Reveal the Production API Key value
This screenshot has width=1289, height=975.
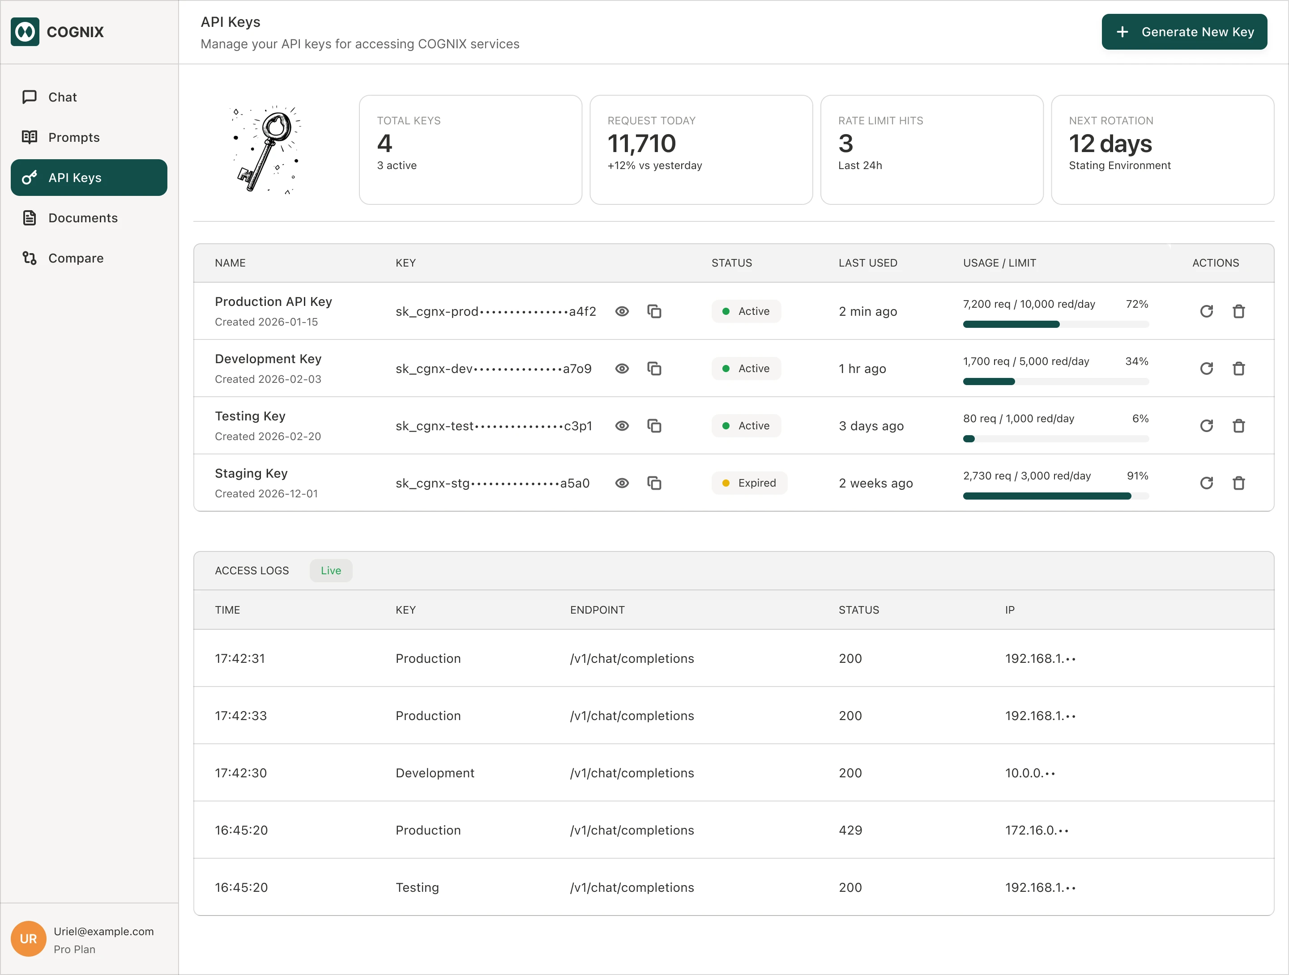622,312
